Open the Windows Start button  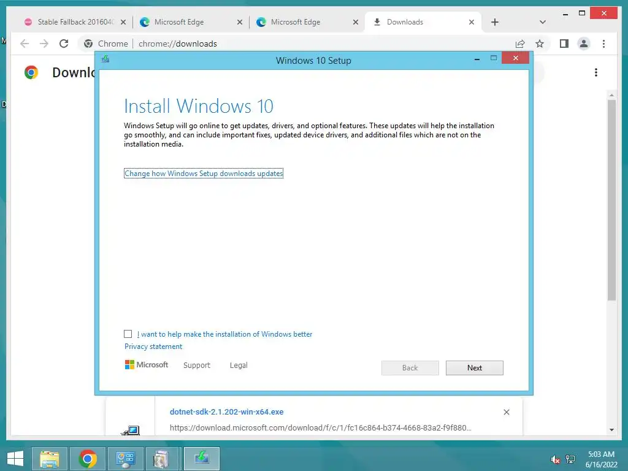click(x=15, y=459)
